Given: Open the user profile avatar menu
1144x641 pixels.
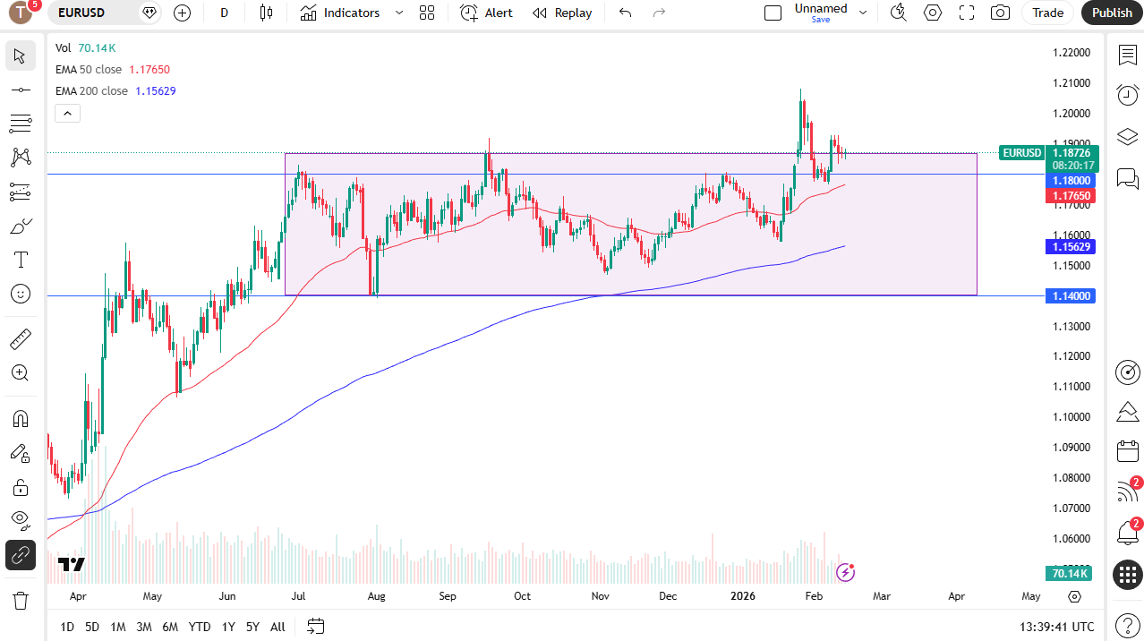Looking at the screenshot, I should pos(20,13).
